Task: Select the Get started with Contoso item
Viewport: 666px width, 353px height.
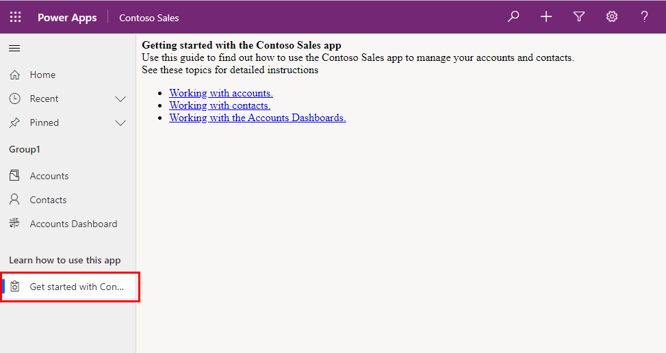Action: 77,287
